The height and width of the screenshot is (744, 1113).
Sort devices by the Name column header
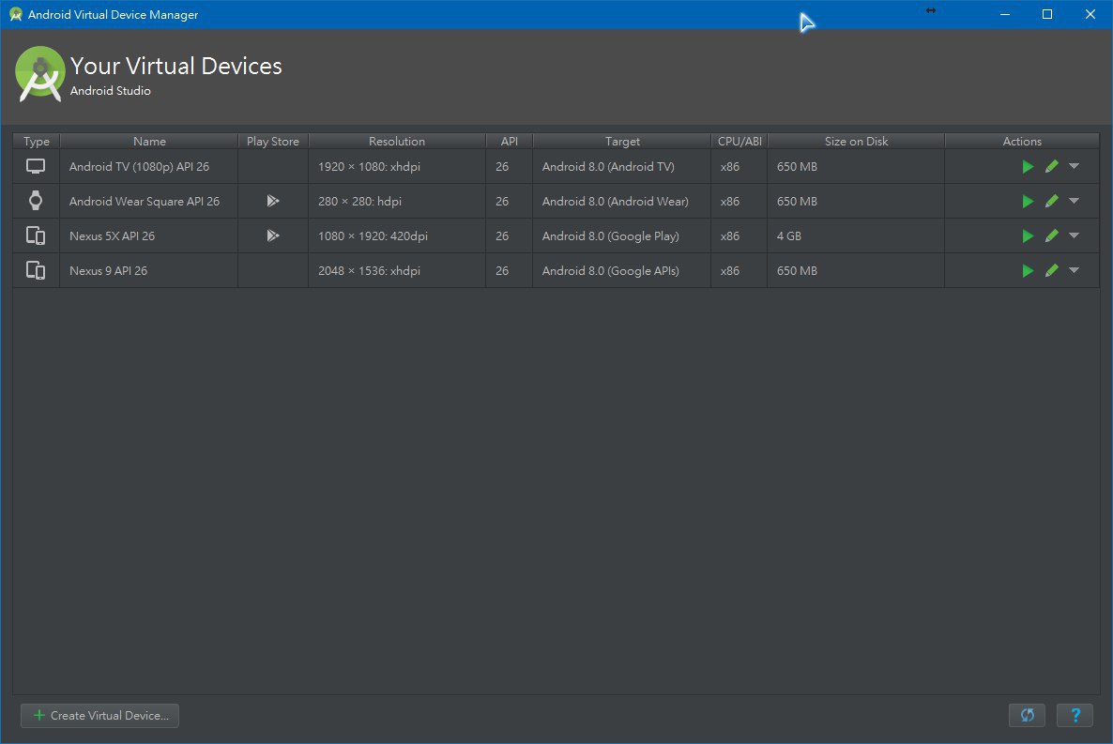coord(149,142)
